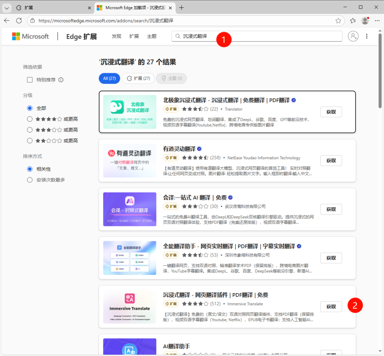Open the vertical dots menu in the store header
Viewport: 384px width, 356px height.
367,36
